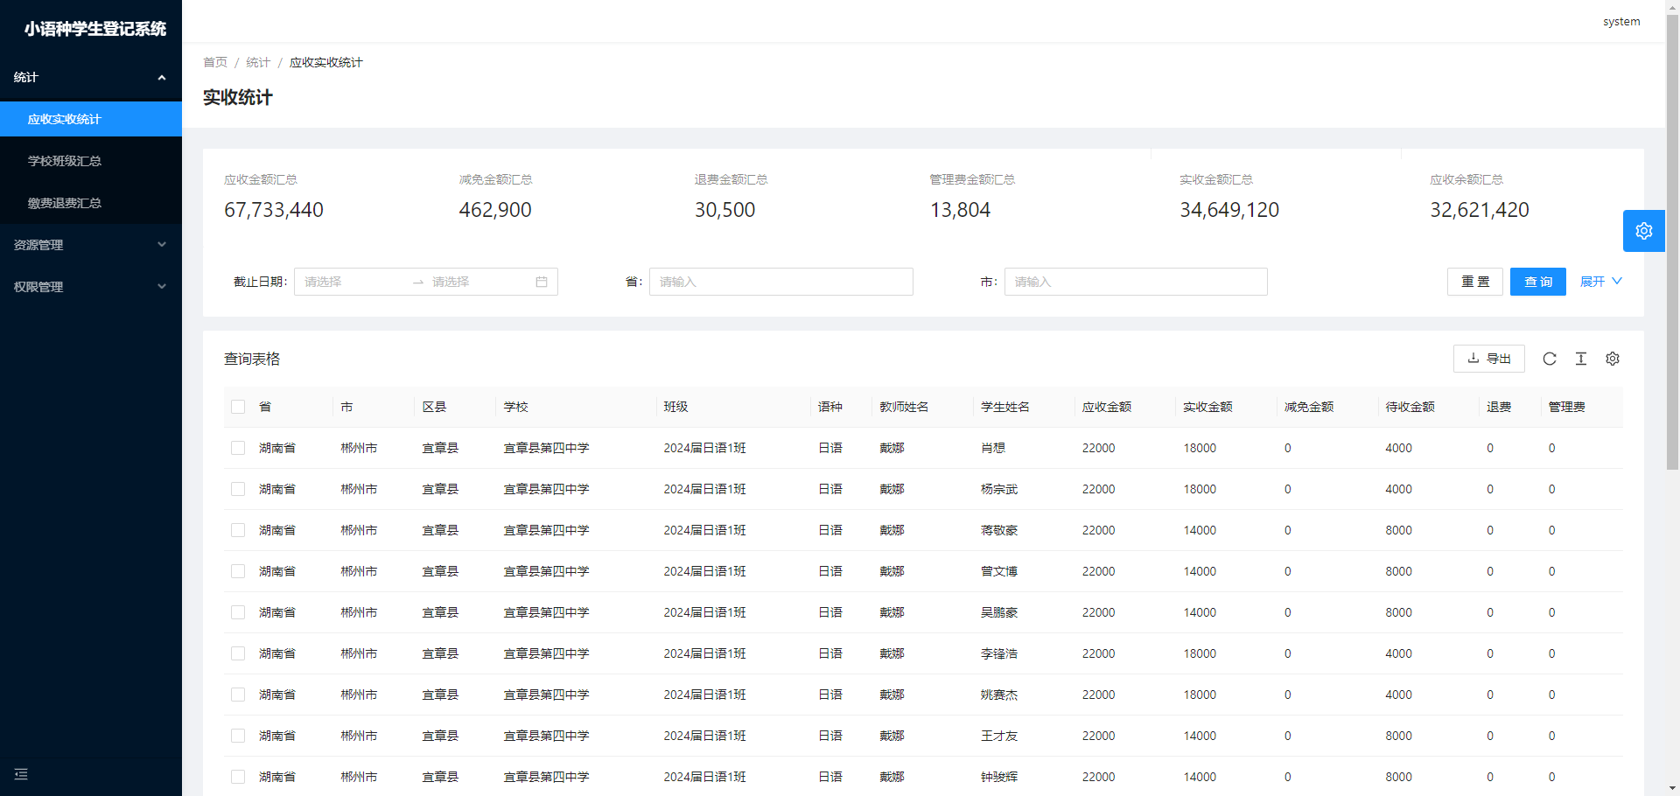Open 缴费退费汇总 menu item
The width and height of the screenshot is (1680, 796).
(91, 203)
